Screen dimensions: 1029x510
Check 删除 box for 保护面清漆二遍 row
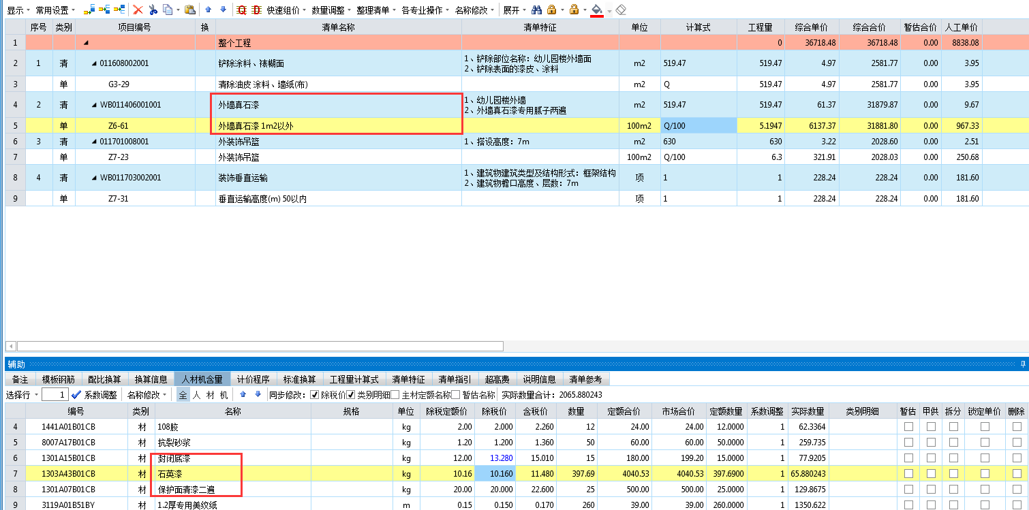pos(1017,489)
